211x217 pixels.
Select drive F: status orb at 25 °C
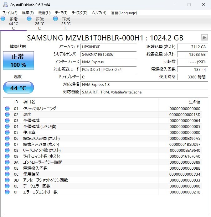(55, 19)
